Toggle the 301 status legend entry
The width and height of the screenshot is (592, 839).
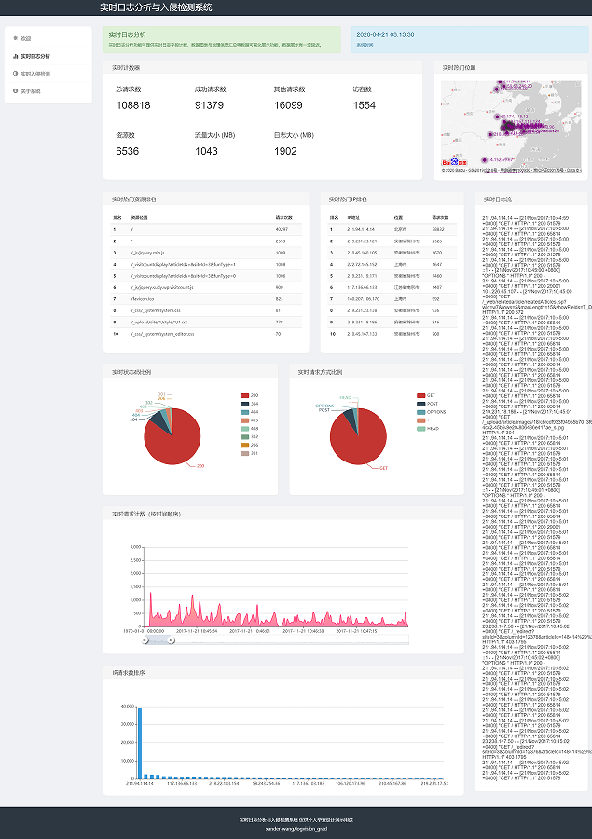250,453
